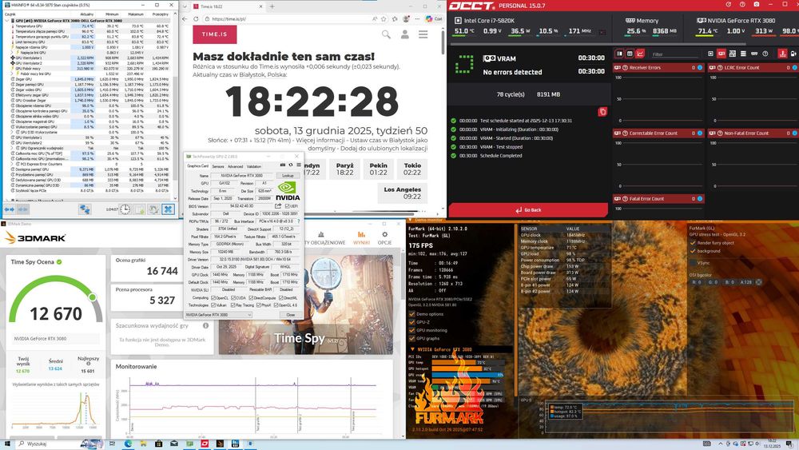The image size is (799, 450).
Task: Open GPU-Z Validation tab
Action: [x=254, y=166]
